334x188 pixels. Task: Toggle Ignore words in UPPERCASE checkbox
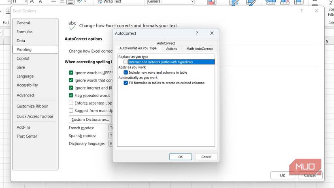pyautogui.click(x=71, y=73)
